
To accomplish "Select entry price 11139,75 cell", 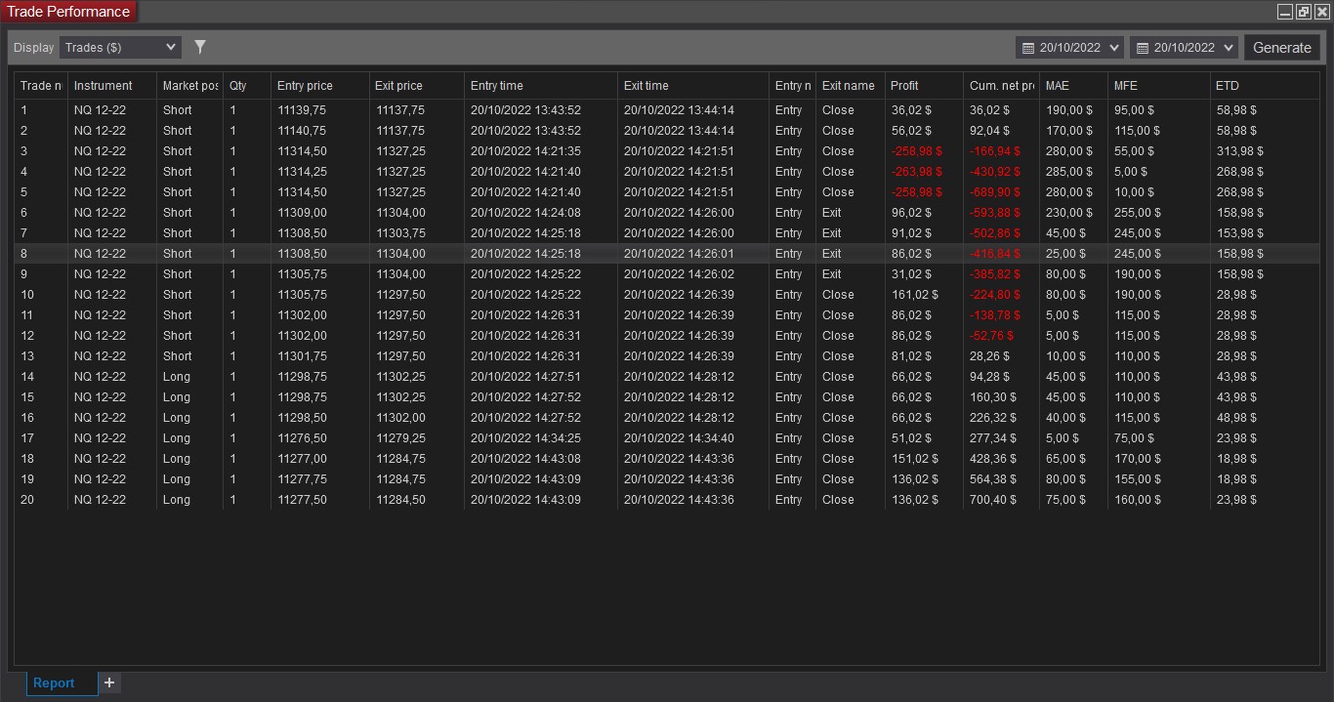I will [302, 110].
